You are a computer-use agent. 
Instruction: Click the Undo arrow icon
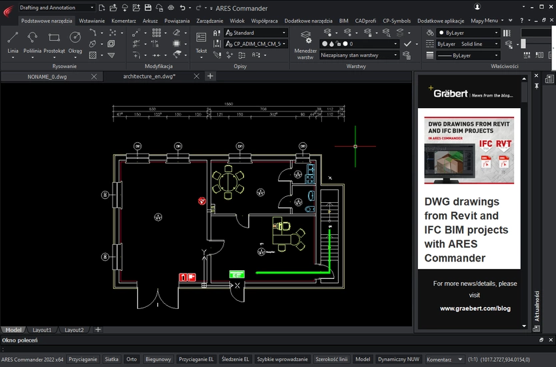click(x=182, y=8)
